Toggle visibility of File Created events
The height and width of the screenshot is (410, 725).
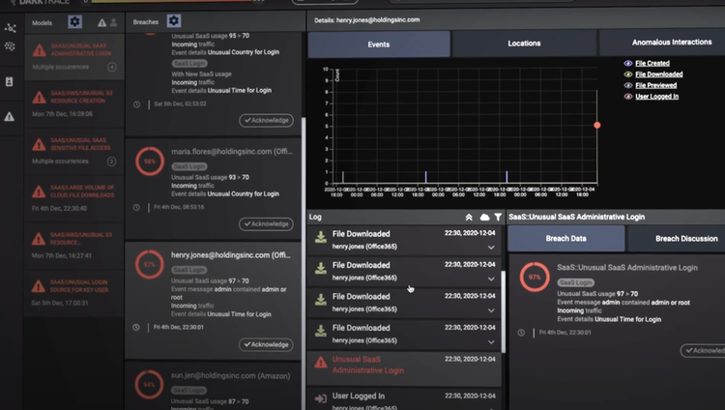pyautogui.click(x=628, y=63)
